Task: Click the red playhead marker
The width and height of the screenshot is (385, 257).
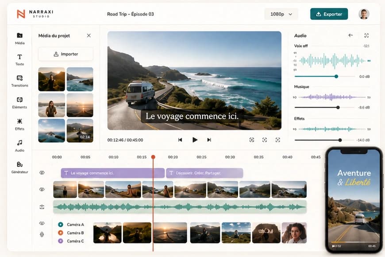Action: coord(153,157)
